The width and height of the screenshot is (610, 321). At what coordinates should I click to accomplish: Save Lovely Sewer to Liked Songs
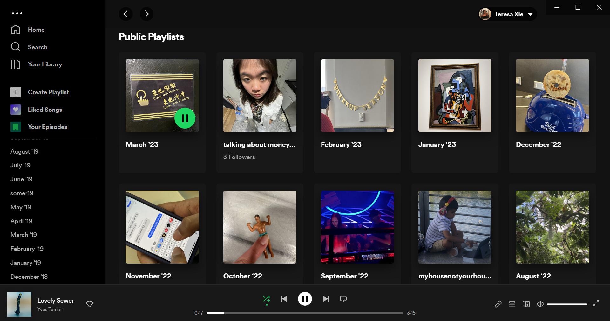[89, 304]
